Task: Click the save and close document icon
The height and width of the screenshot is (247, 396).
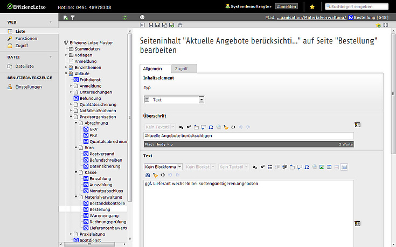Action: tap(165, 25)
